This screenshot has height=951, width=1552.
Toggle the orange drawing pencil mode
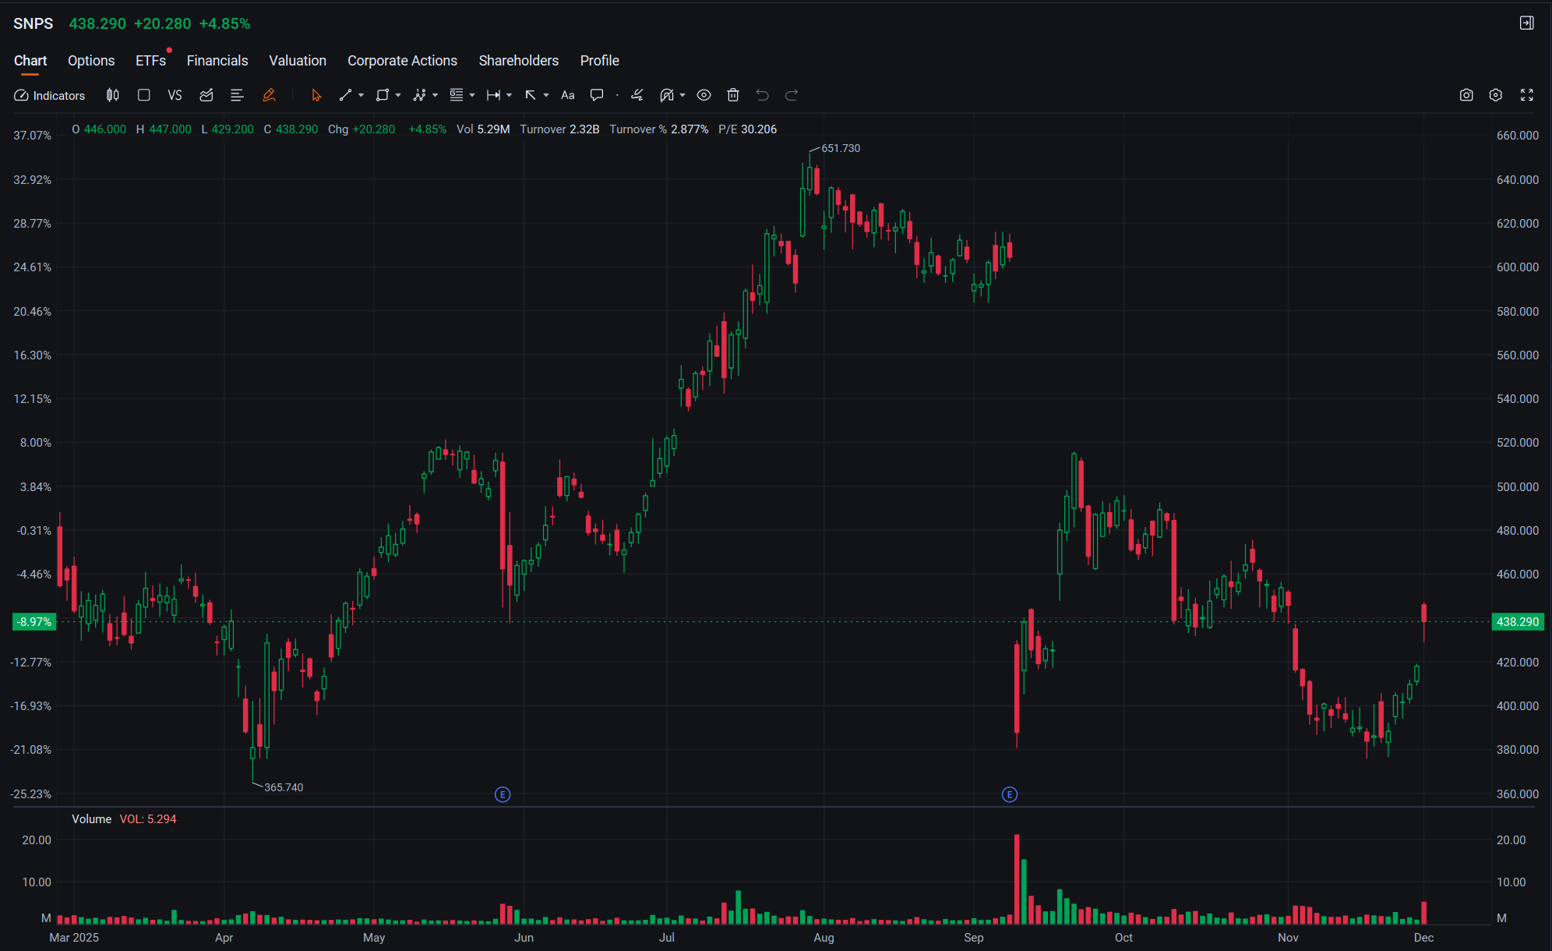269,95
